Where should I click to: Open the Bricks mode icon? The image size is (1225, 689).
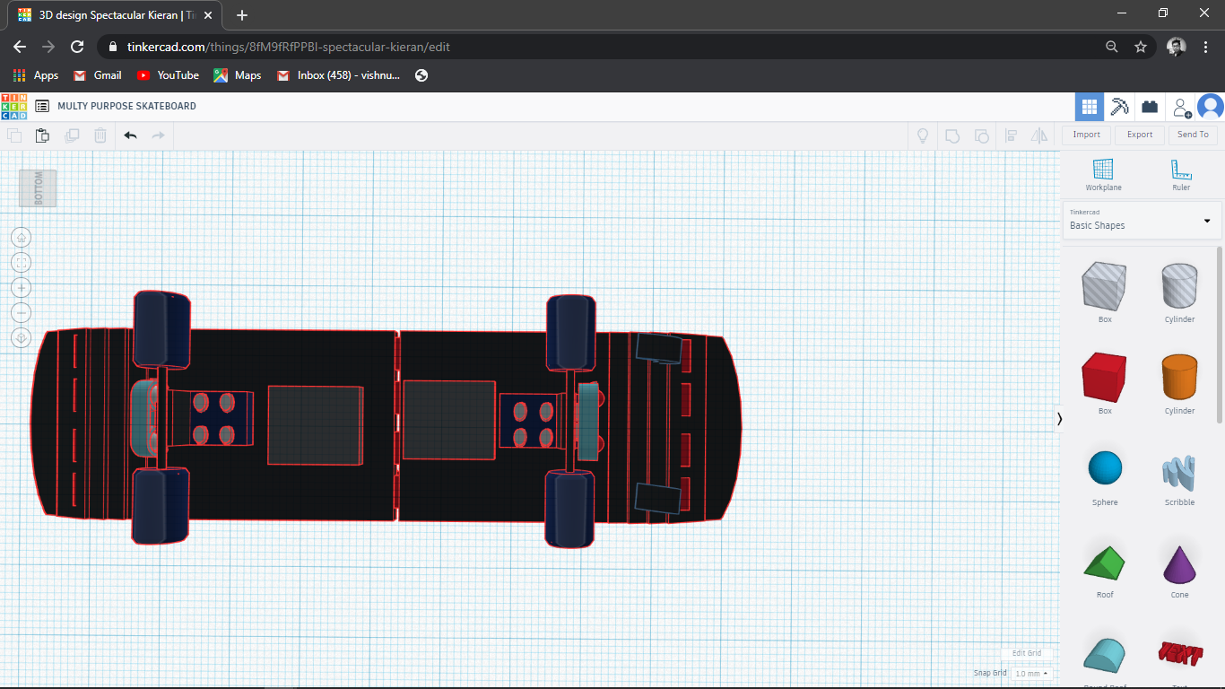tap(1150, 107)
